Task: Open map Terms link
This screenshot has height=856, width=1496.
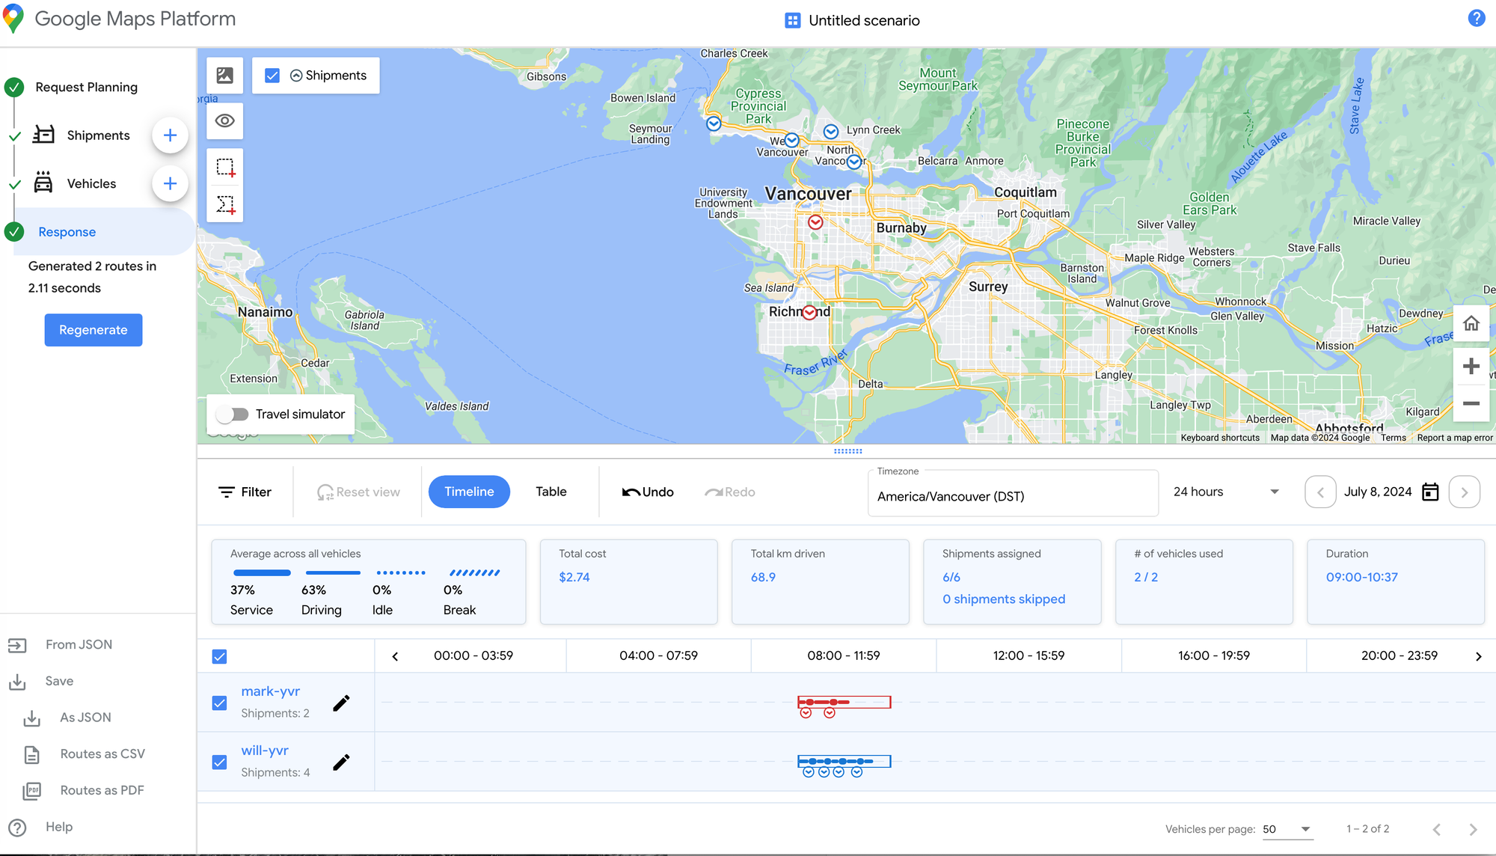Action: [x=1393, y=438]
